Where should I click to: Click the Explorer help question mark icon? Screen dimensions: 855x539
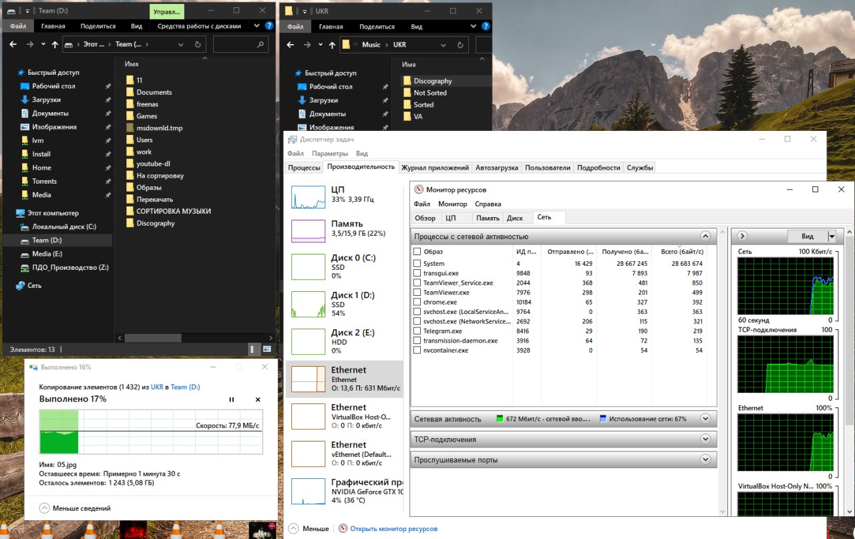(269, 26)
